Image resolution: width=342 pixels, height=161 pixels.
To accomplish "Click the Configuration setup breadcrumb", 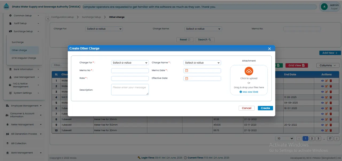I will point(63,17).
